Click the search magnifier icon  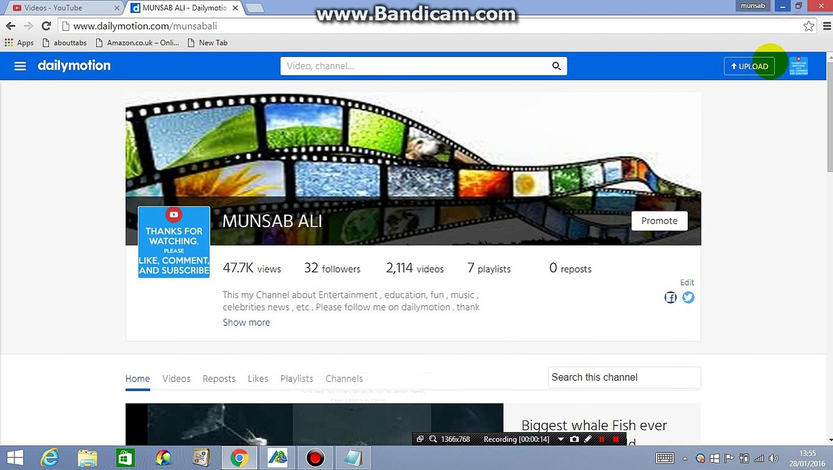[556, 66]
